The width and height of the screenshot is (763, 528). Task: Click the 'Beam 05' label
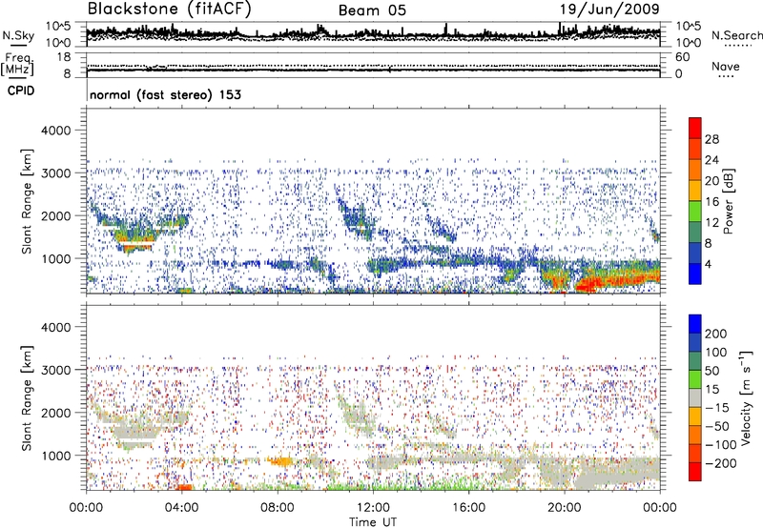(x=372, y=10)
